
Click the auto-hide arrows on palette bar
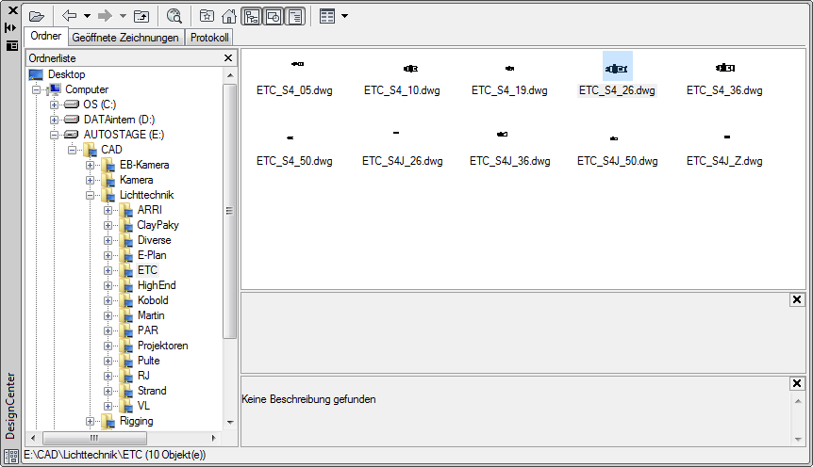[x=11, y=28]
